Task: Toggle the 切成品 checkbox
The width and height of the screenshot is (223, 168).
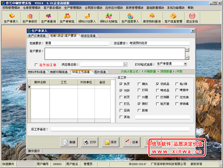Action: click(158, 84)
